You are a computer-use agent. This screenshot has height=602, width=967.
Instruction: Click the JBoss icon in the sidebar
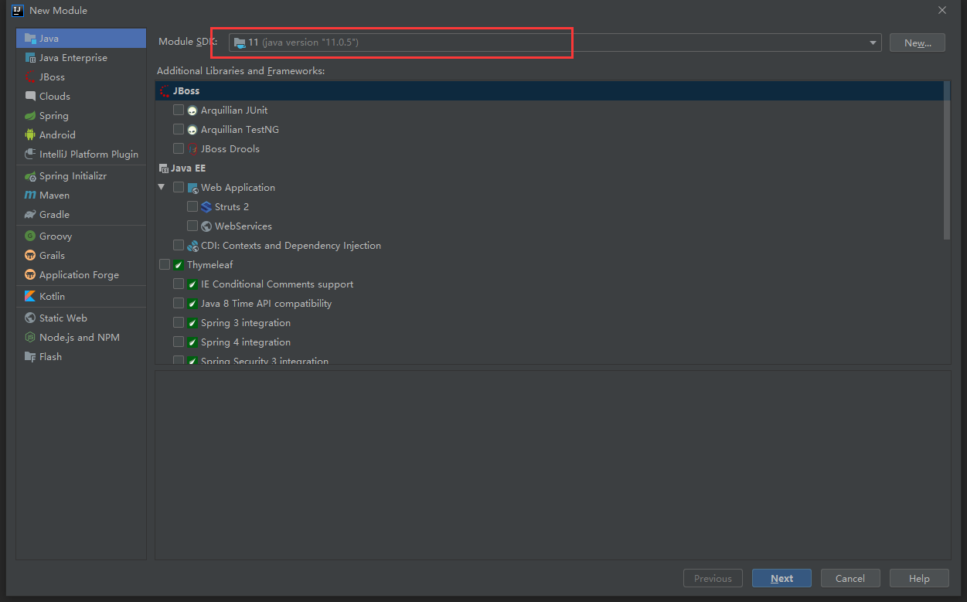click(x=30, y=77)
